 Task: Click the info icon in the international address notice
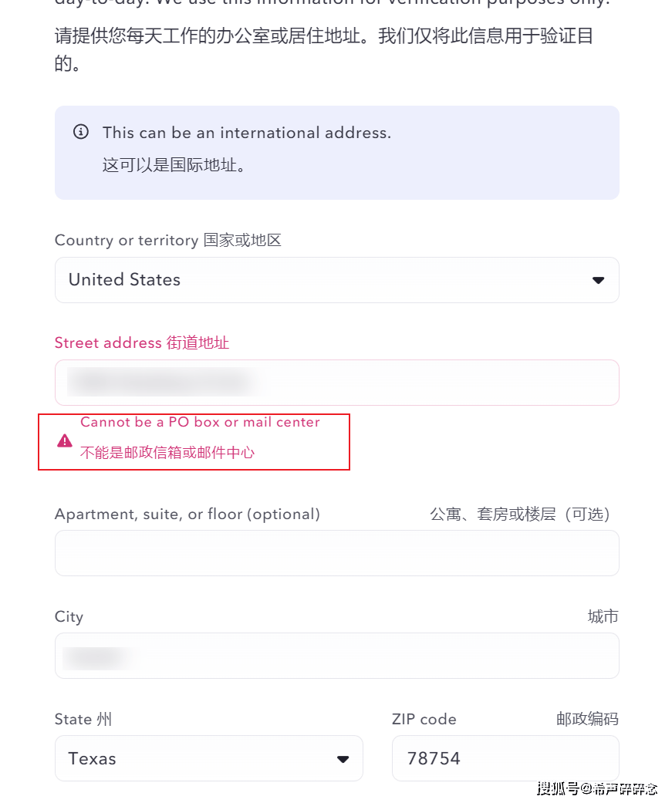tap(81, 132)
